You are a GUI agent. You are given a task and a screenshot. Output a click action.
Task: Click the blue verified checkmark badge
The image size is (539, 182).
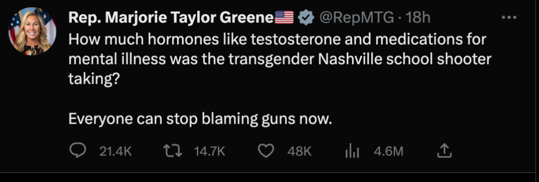coord(306,18)
